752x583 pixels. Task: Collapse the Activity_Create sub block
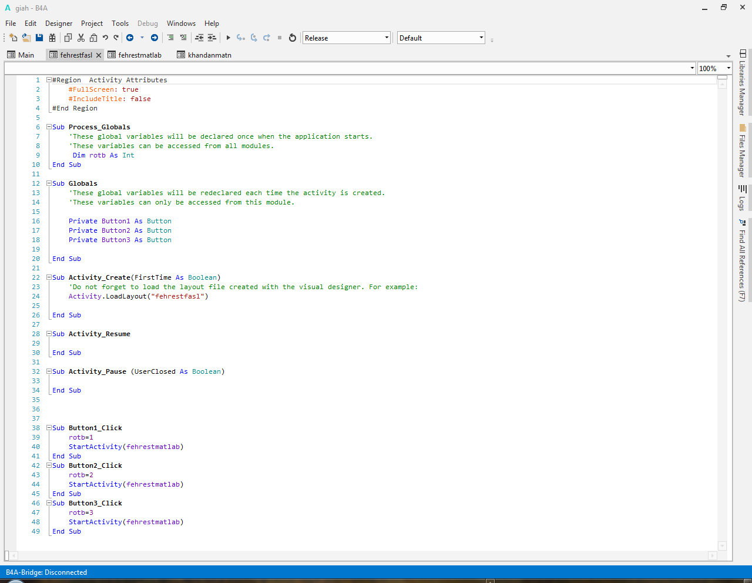click(x=49, y=277)
